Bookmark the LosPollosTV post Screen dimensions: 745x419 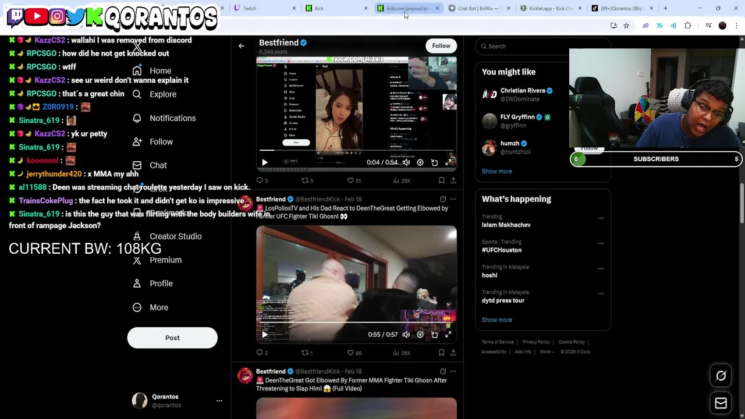[441, 353]
